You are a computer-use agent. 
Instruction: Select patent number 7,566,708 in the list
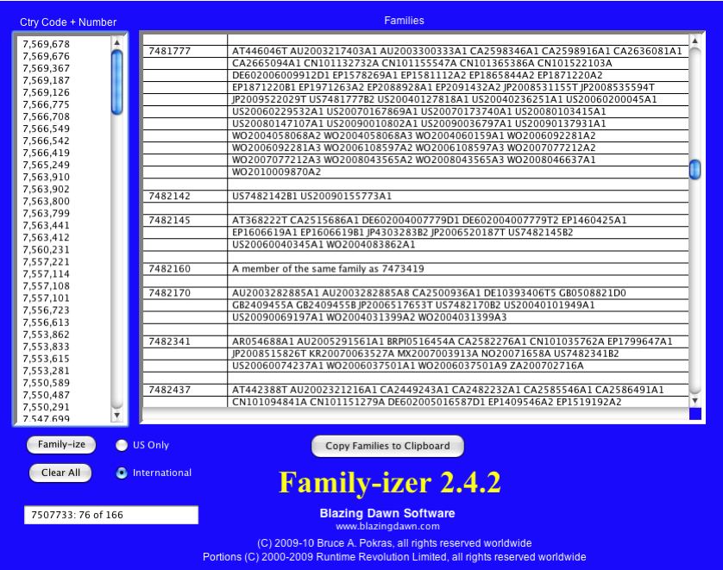tap(46, 116)
